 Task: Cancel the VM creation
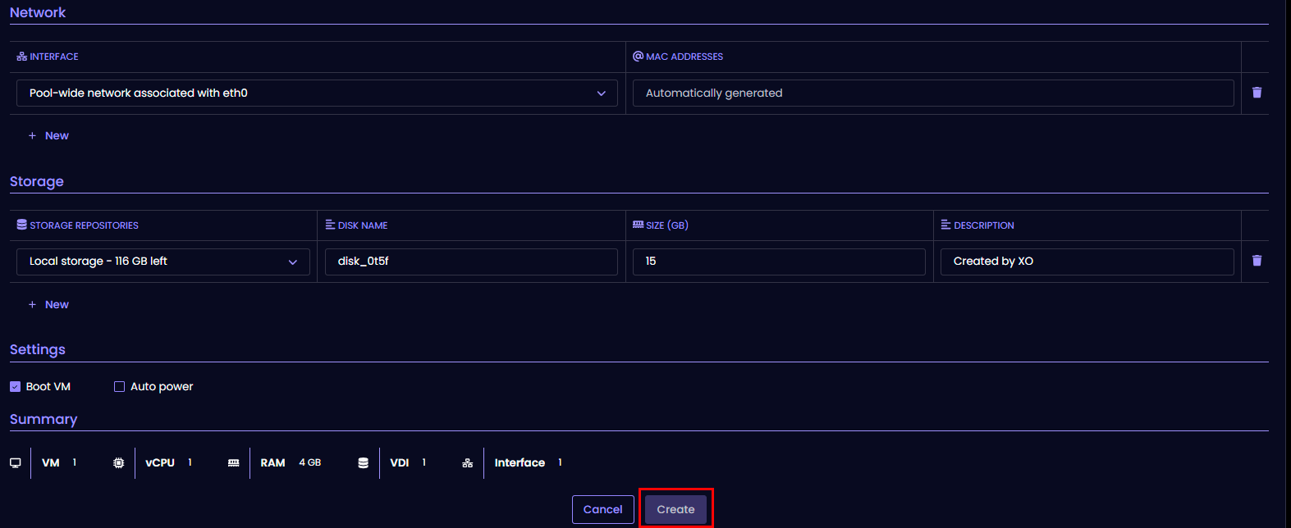point(602,510)
